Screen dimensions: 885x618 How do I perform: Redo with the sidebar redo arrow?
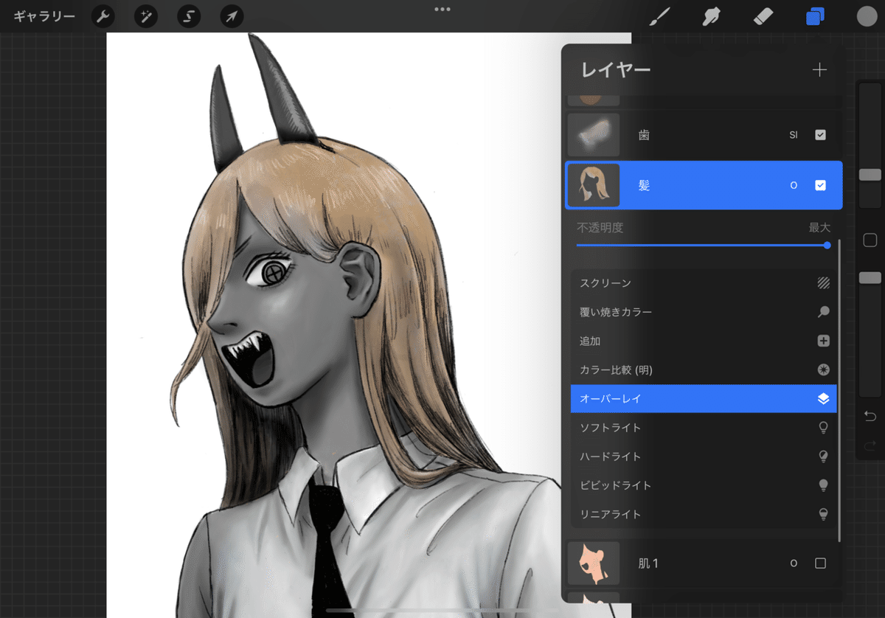pos(870,445)
